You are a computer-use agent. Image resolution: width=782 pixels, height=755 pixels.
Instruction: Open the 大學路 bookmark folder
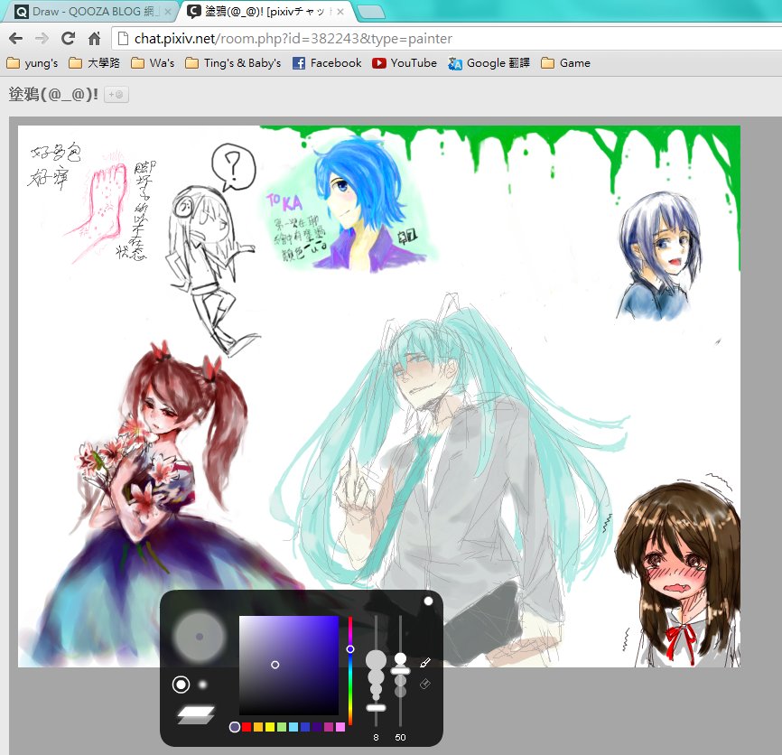[95, 63]
